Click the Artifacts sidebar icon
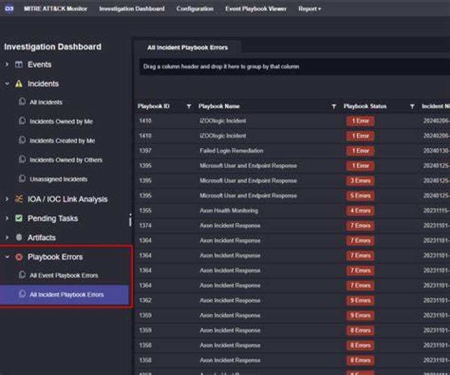The height and width of the screenshot is (375, 450). [x=19, y=237]
